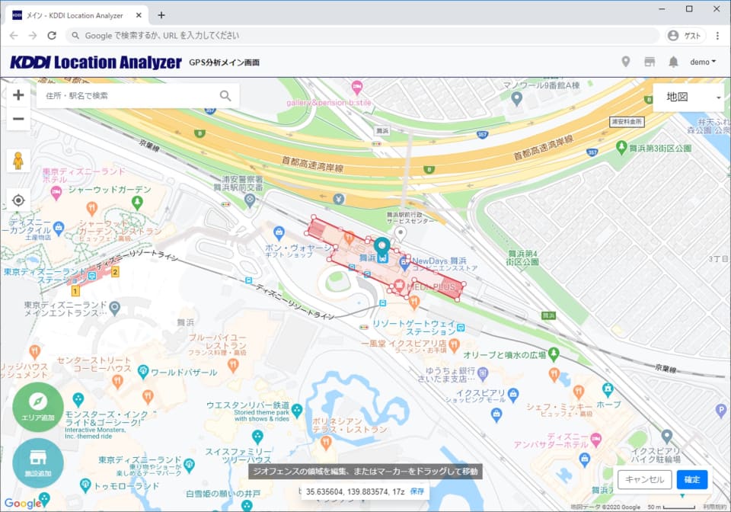Click the Google logo on map

point(23,503)
